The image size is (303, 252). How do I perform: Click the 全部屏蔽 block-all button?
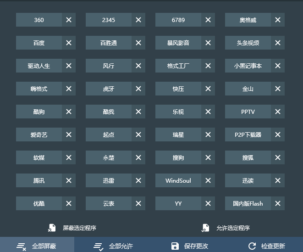(37, 245)
